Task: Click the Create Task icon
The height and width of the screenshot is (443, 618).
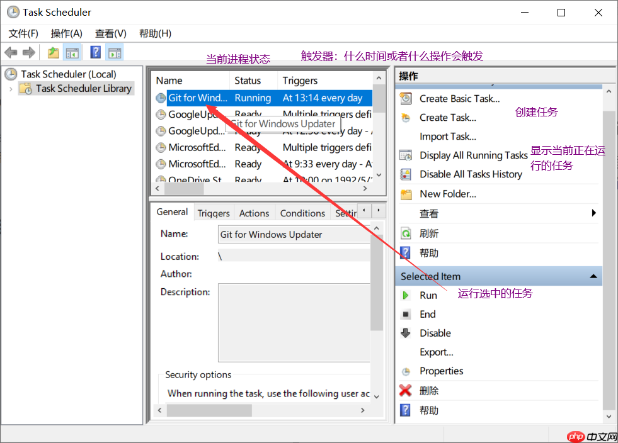Action: pos(406,117)
